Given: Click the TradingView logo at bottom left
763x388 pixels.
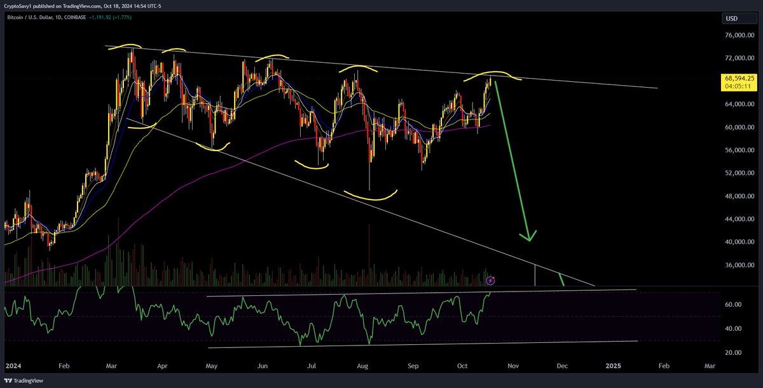Looking at the screenshot, I should (25, 381).
